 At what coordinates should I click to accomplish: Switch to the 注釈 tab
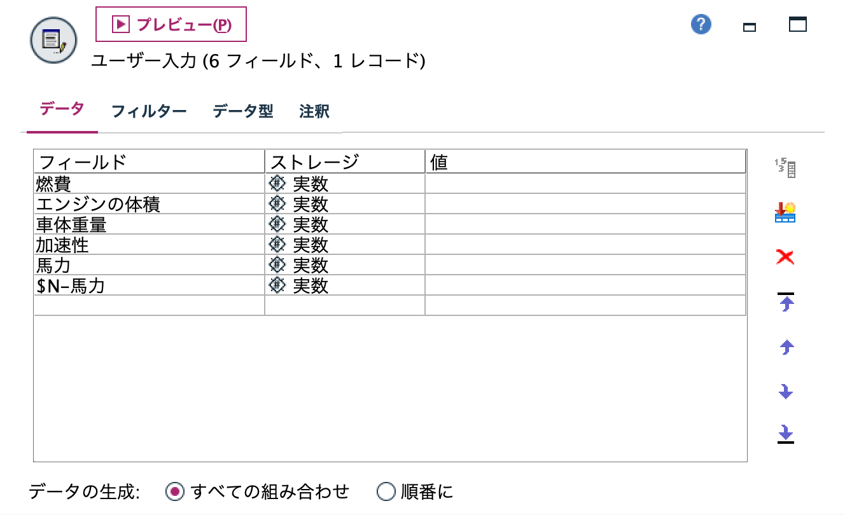313,111
